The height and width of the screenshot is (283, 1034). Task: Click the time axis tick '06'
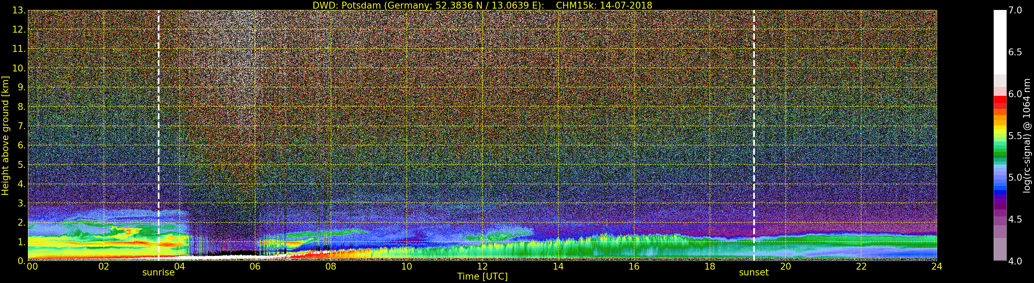[x=255, y=267]
